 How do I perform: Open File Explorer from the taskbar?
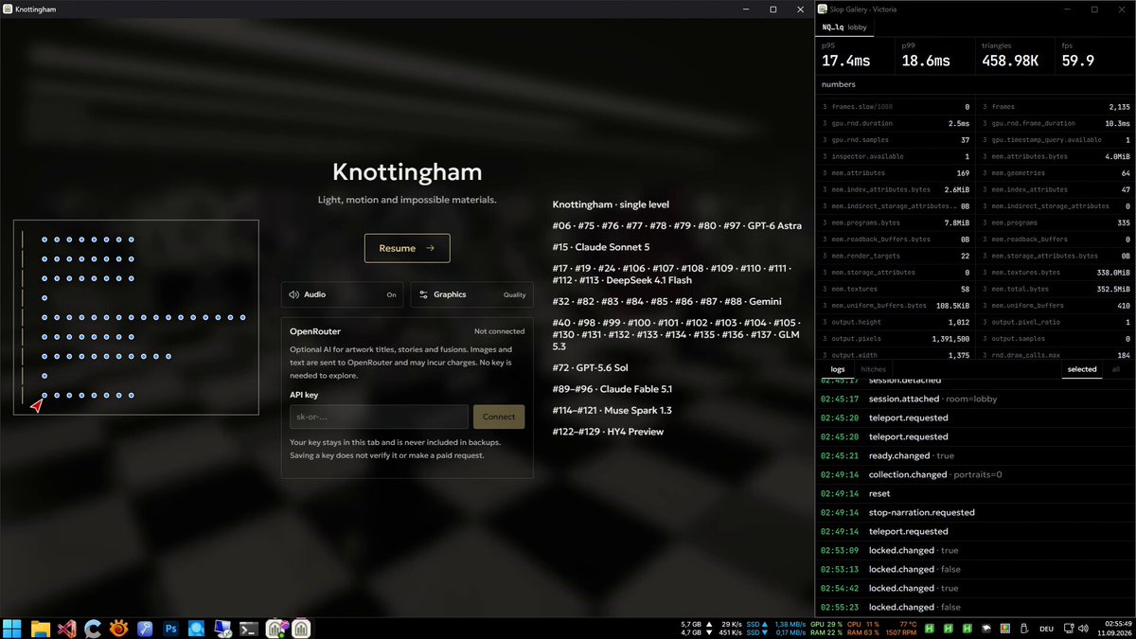tap(40, 628)
